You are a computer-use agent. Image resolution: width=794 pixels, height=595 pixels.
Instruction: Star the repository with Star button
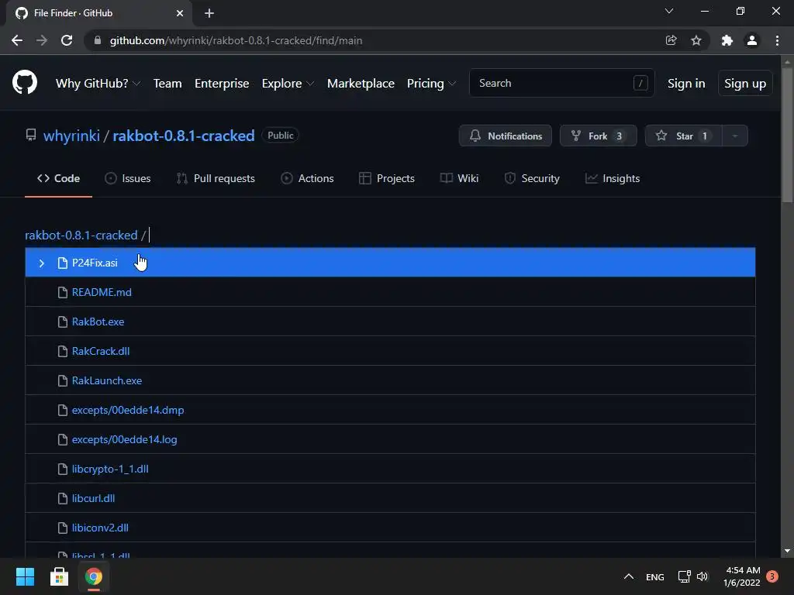pos(684,136)
